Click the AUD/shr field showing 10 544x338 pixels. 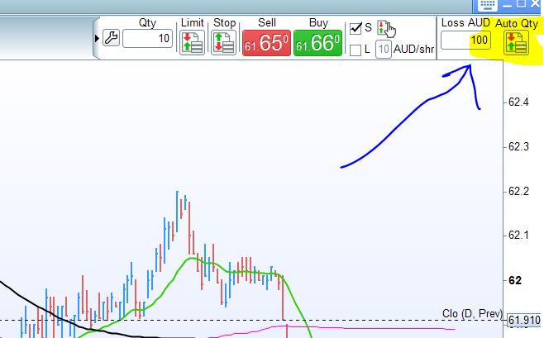[384, 50]
